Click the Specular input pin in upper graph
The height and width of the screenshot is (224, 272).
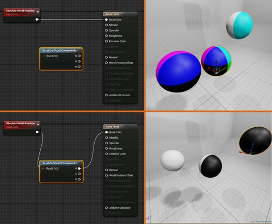(x=107, y=30)
